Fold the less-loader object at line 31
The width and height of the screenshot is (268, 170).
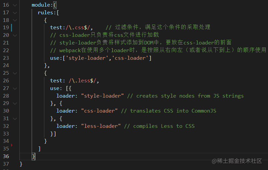click(x=15, y=119)
